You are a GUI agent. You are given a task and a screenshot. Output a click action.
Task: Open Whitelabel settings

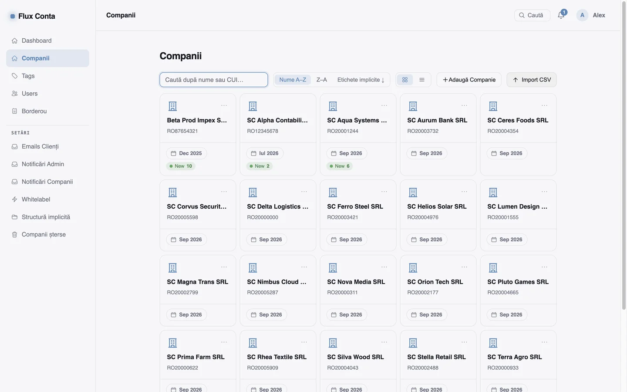[x=47, y=199]
